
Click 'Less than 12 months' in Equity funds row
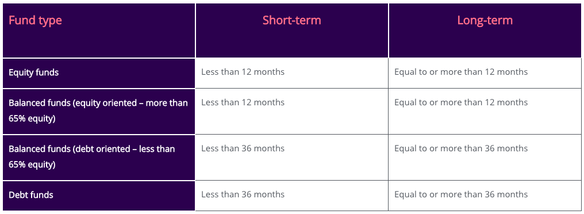[x=243, y=71]
